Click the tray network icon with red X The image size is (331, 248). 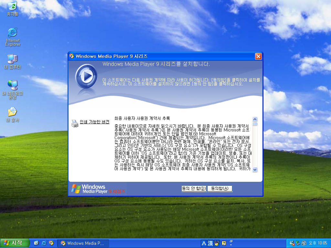[x=292, y=243]
